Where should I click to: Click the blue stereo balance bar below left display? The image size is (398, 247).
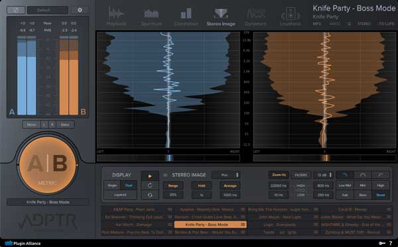click(168, 158)
